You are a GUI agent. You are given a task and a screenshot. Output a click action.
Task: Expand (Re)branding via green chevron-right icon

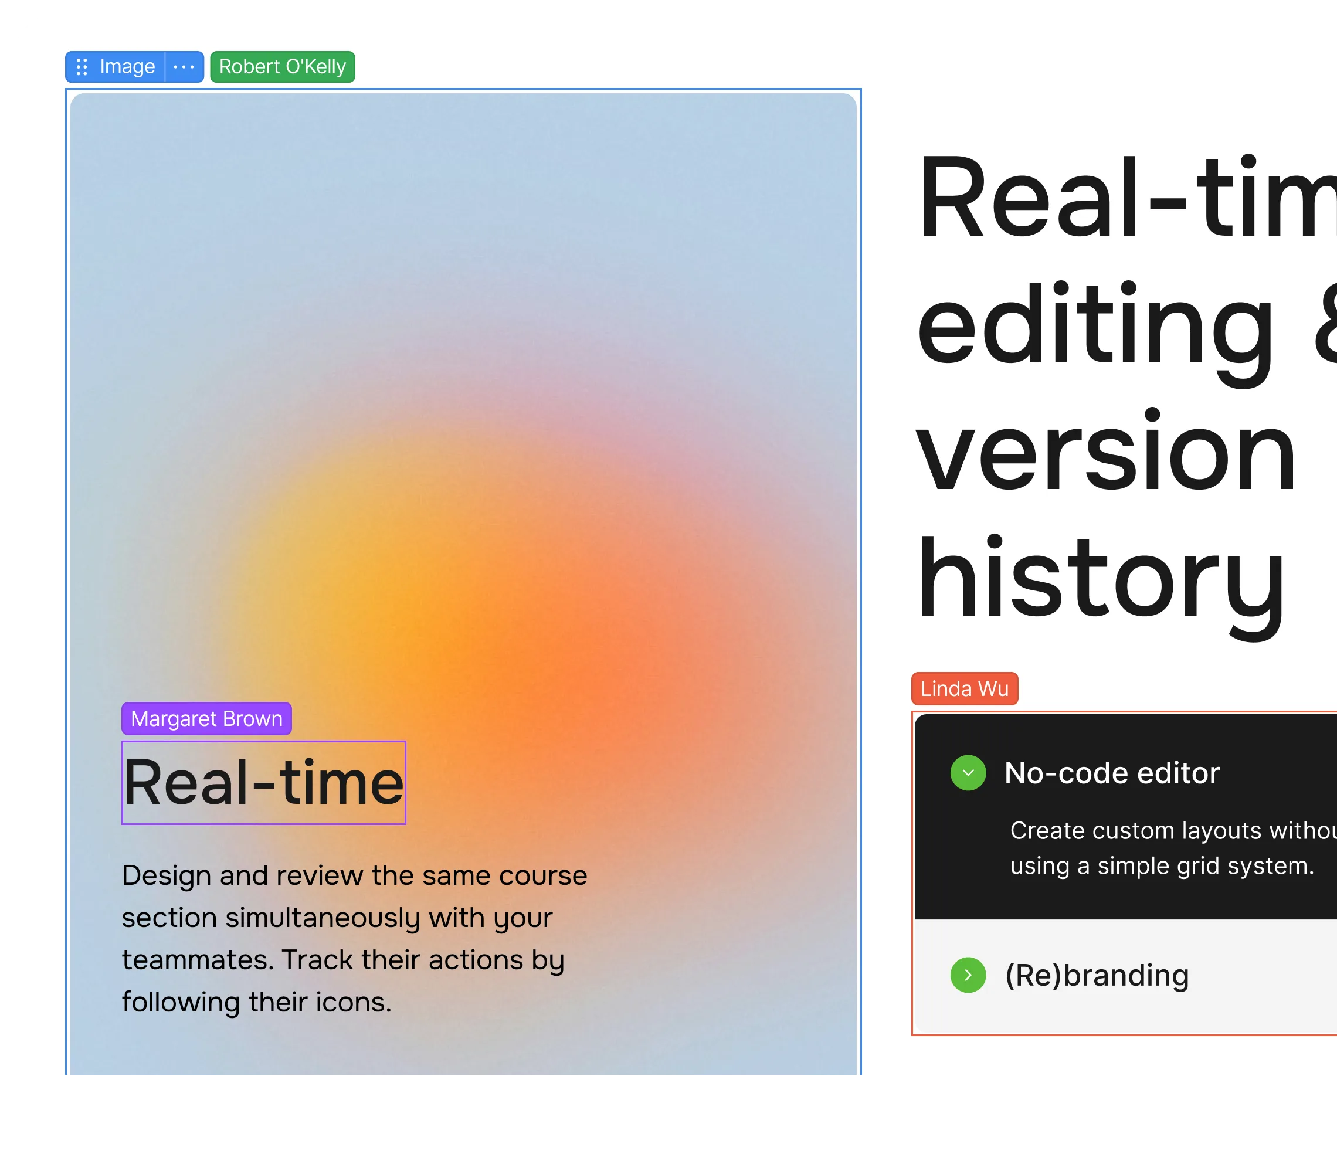click(968, 975)
